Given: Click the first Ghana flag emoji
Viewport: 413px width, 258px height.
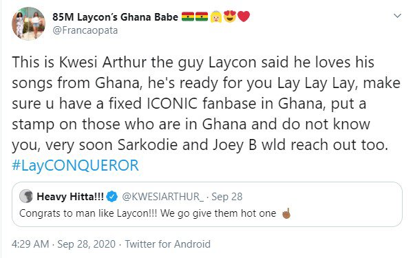Looking at the screenshot, I should [x=188, y=17].
